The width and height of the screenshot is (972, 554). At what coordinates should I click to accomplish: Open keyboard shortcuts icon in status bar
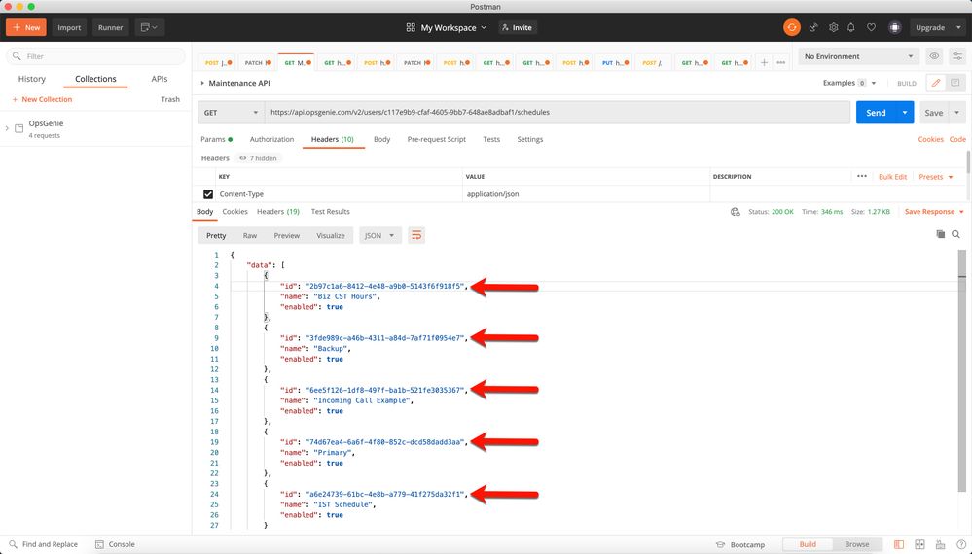(x=941, y=544)
